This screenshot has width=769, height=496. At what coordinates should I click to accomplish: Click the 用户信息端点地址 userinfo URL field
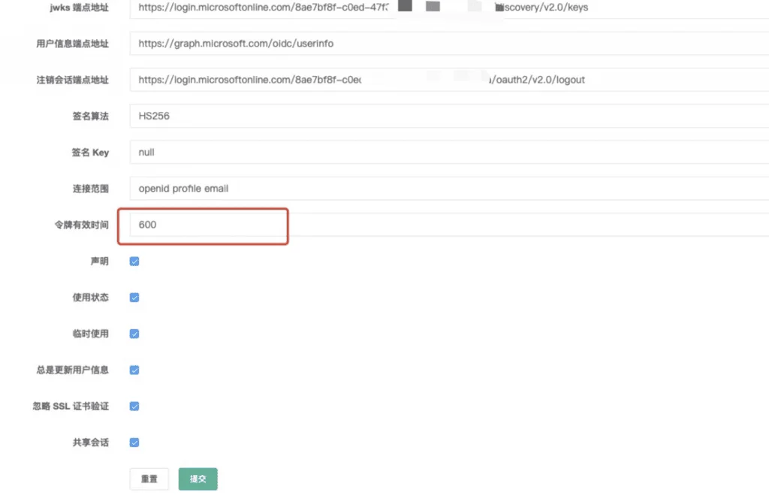(x=449, y=43)
